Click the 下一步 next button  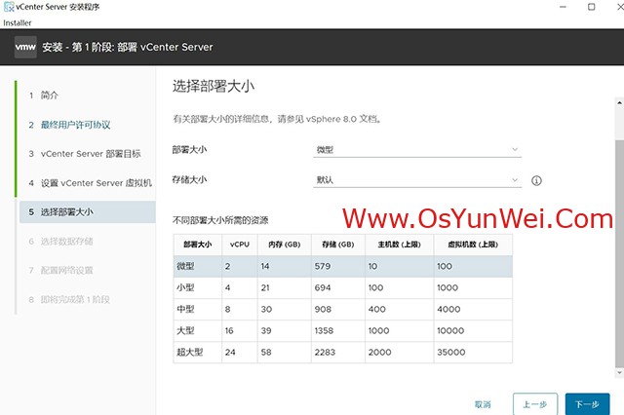point(587,404)
